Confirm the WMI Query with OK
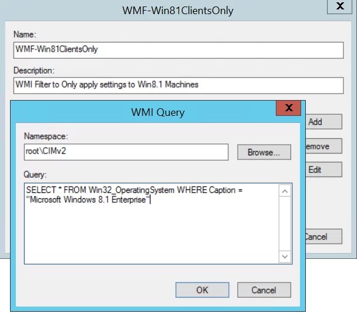Image resolution: width=357 pixels, height=313 pixels. [202, 290]
